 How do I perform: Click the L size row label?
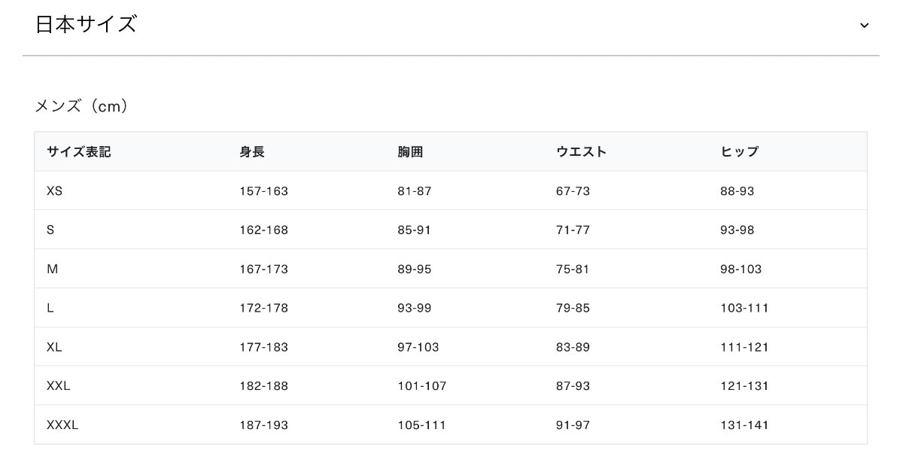tap(50, 309)
